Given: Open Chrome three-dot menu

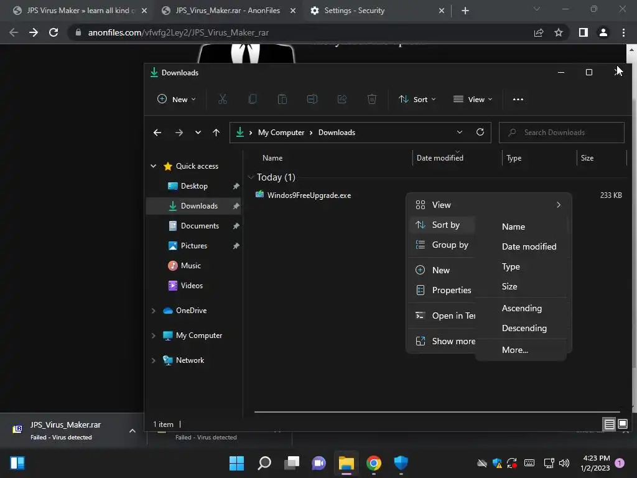Looking at the screenshot, I should (x=623, y=32).
